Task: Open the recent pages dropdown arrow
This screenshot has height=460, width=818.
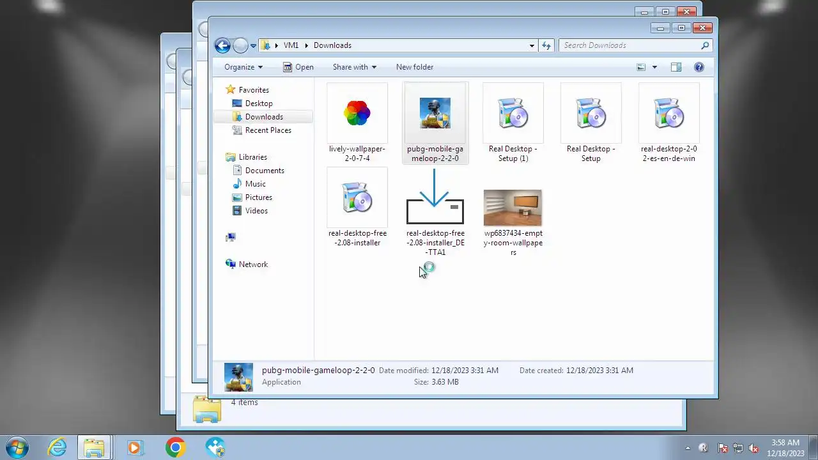Action: (254, 45)
